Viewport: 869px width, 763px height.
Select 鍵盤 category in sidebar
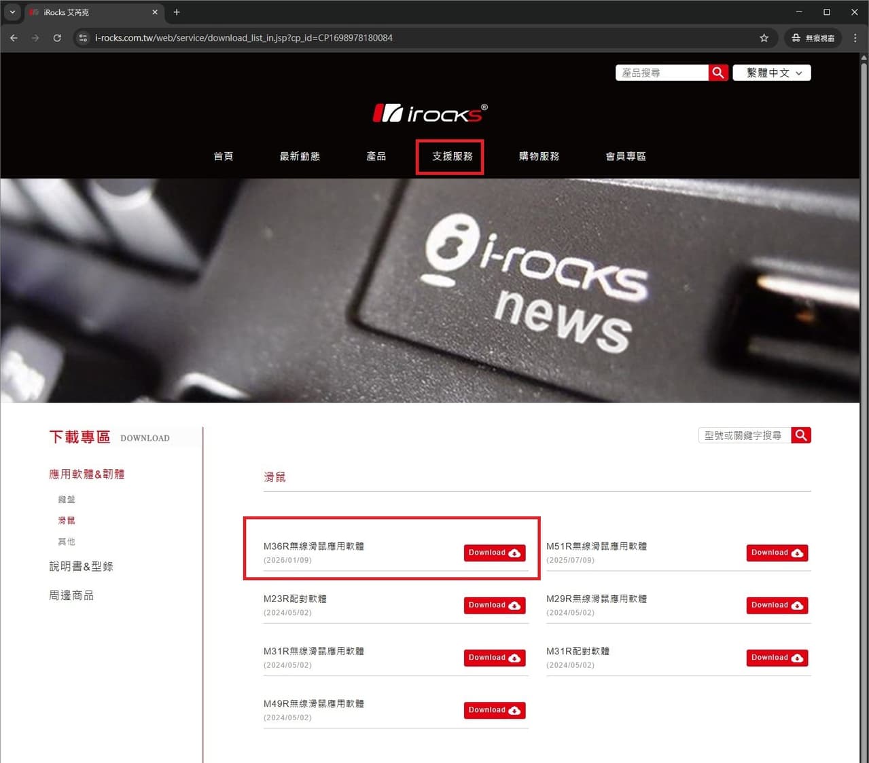click(x=67, y=500)
